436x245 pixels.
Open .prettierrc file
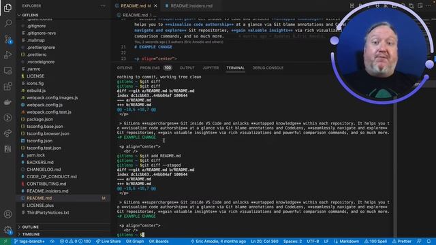tap(37, 54)
